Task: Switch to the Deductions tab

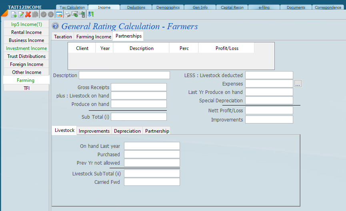Action: (x=136, y=7)
